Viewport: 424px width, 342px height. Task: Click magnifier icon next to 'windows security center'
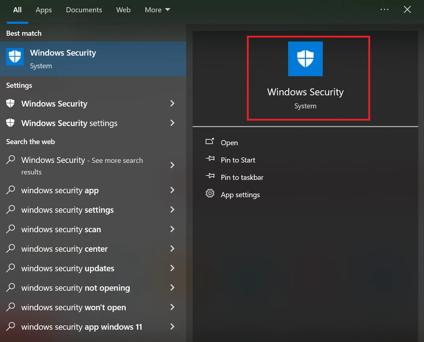click(x=10, y=248)
